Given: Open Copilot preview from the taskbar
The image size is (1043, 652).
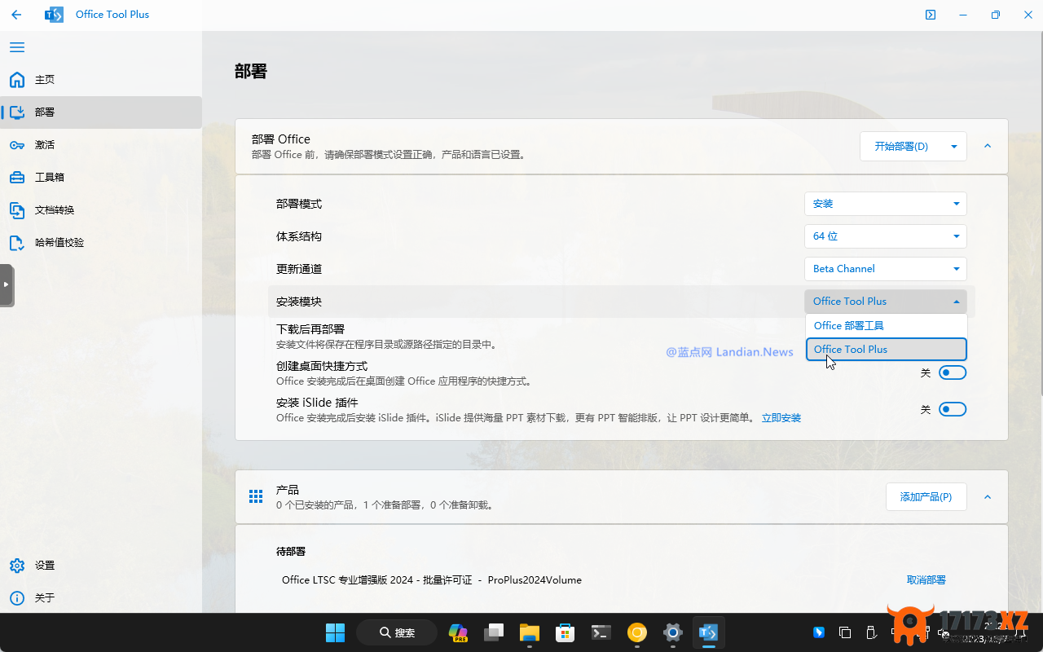Looking at the screenshot, I should point(458,632).
